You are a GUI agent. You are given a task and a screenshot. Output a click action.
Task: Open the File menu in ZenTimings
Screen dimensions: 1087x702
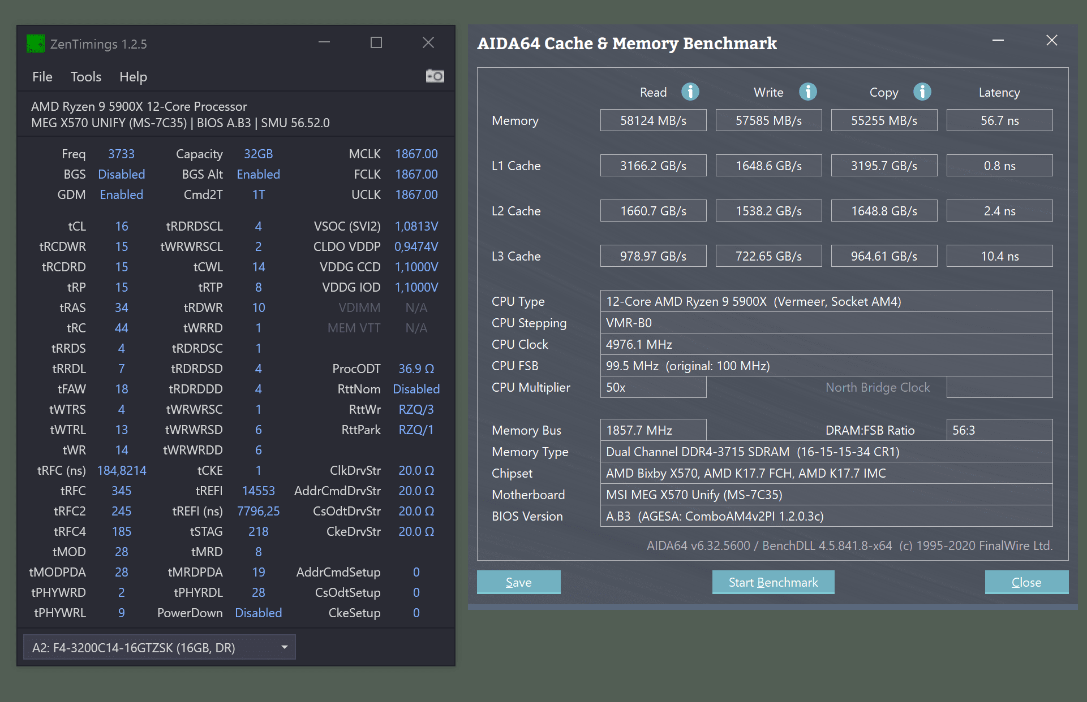tap(42, 77)
